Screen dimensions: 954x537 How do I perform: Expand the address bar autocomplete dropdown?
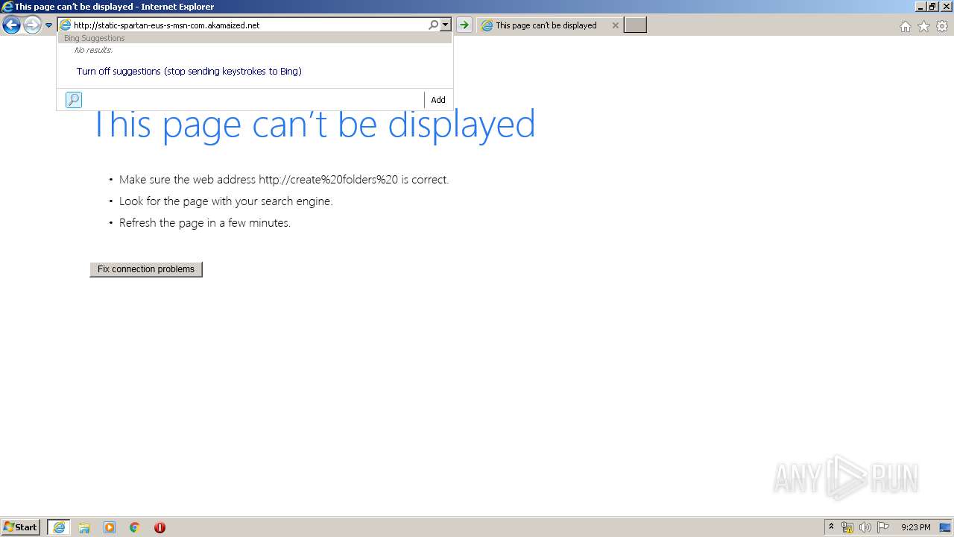point(446,25)
